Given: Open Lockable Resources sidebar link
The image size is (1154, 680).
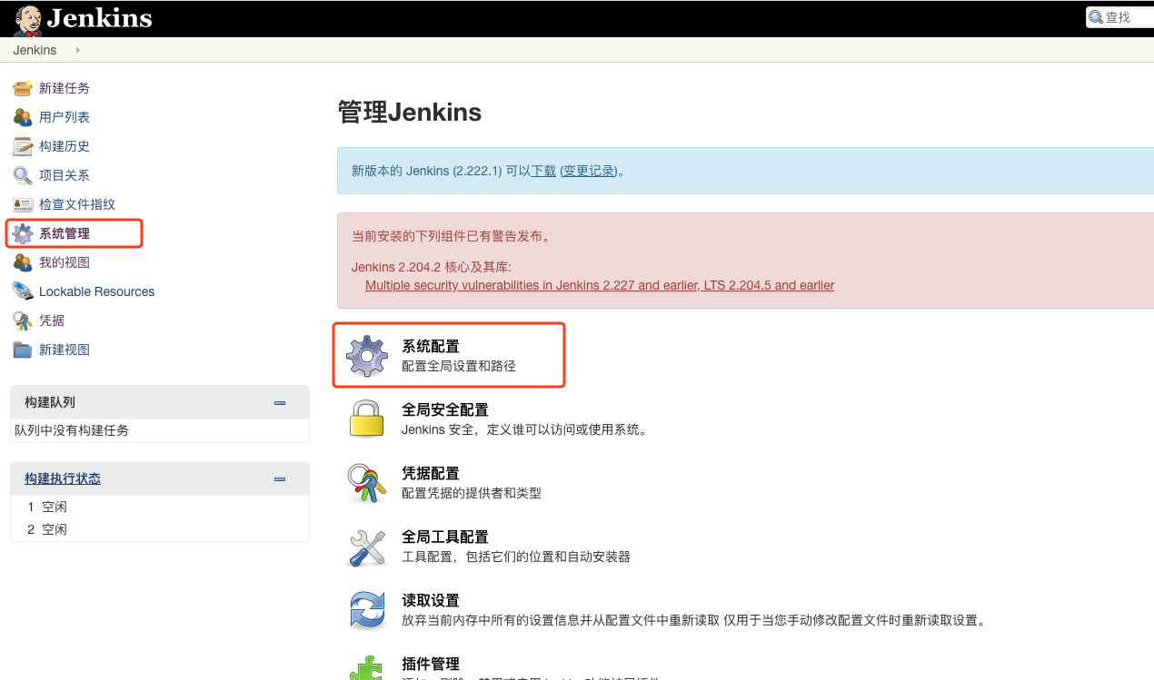Looking at the screenshot, I should point(97,291).
